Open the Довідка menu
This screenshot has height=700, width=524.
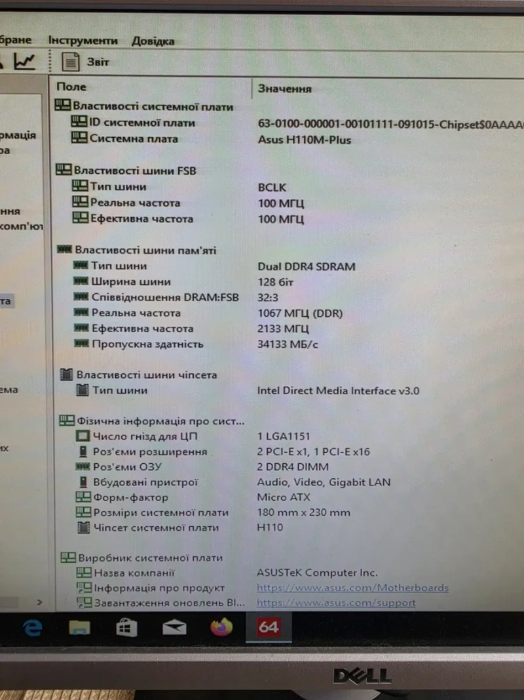[x=153, y=41]
